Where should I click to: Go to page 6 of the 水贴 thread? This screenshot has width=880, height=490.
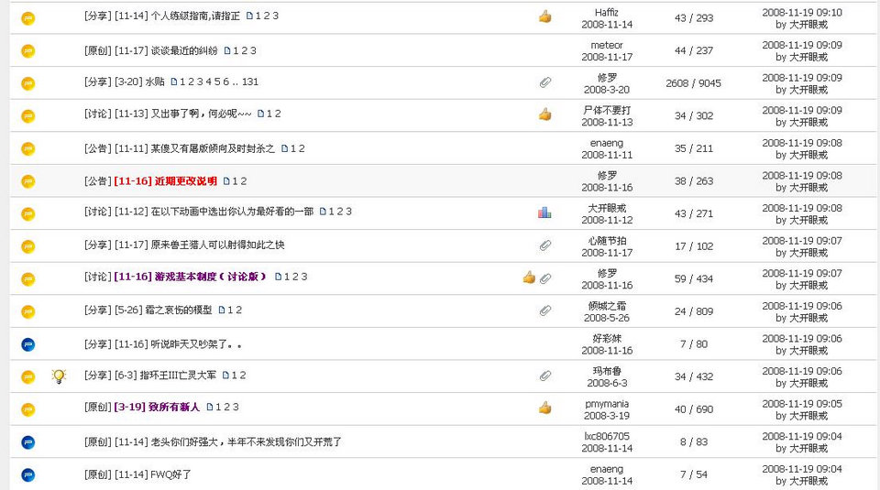tap(226, 82)
